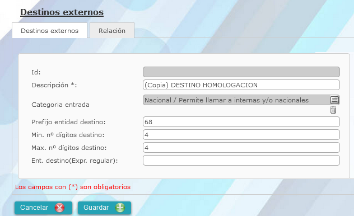
Task: Open the Nacional category entrada selector field
Action: 236,100
